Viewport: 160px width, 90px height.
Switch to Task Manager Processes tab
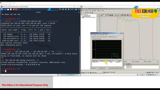tap(99, 37)
